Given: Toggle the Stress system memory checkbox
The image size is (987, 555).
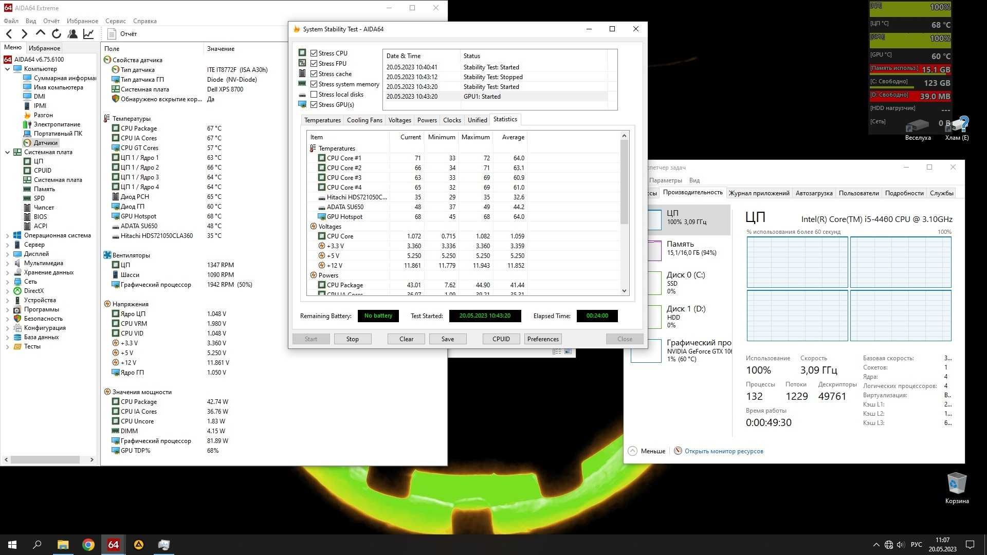Looking at the screenshot, I should click(314, 84).
